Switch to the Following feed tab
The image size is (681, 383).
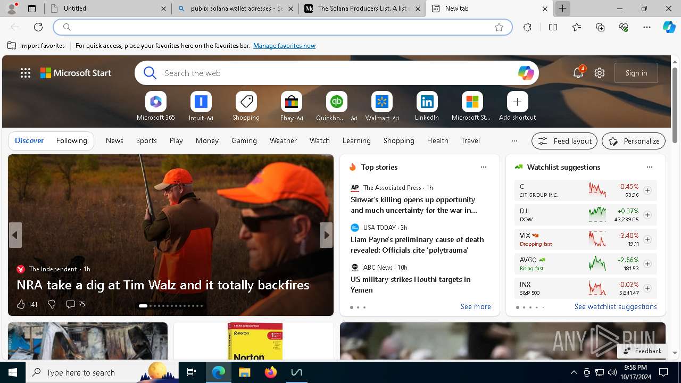point(71,140)
